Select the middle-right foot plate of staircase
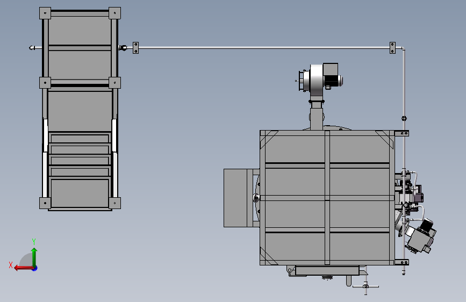This screenshot has width=466, height=302. [114, 83]
